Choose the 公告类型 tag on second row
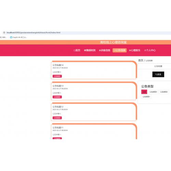The width and height of the screenshot is (171, 171). tap(146, 97)
